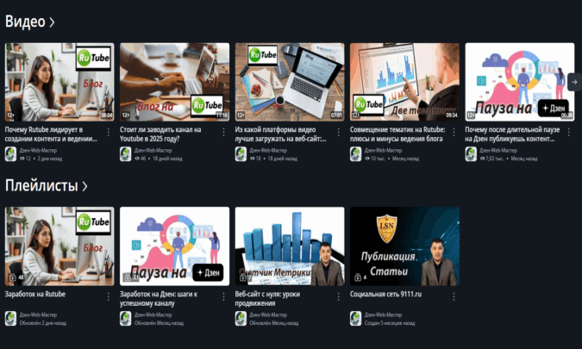
Task: Click the 08:04 duration badge
Action: [x=107, y=115]
